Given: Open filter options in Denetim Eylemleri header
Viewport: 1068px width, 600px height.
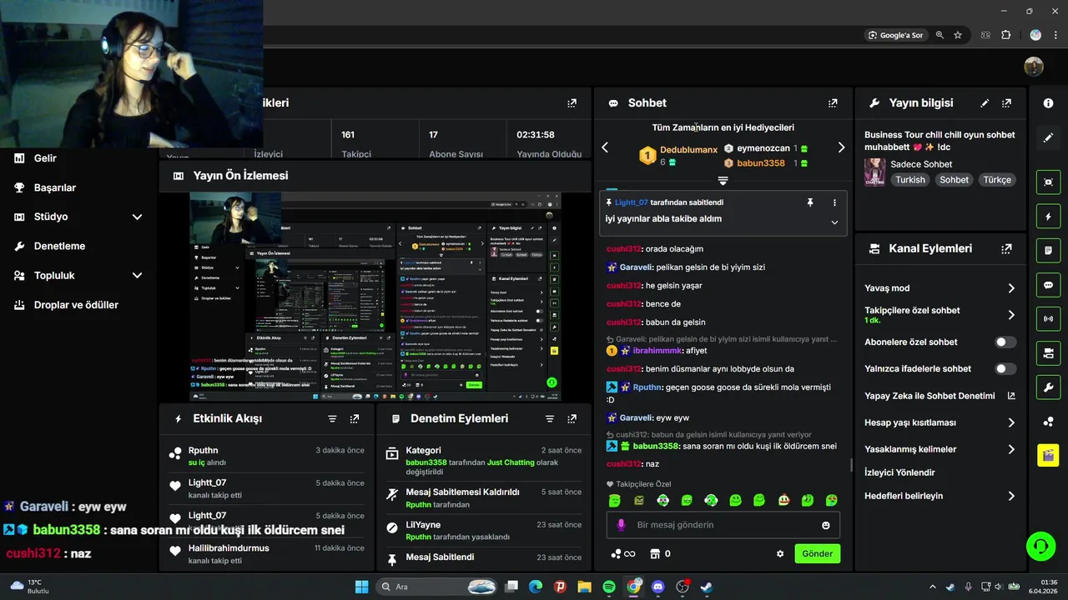Looking at the screenshot, I should (550, 418).
